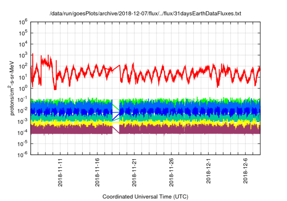Click the protons/cm²-s-sr-MeV y-axis label
287x201 pixels.
[7, 88]
